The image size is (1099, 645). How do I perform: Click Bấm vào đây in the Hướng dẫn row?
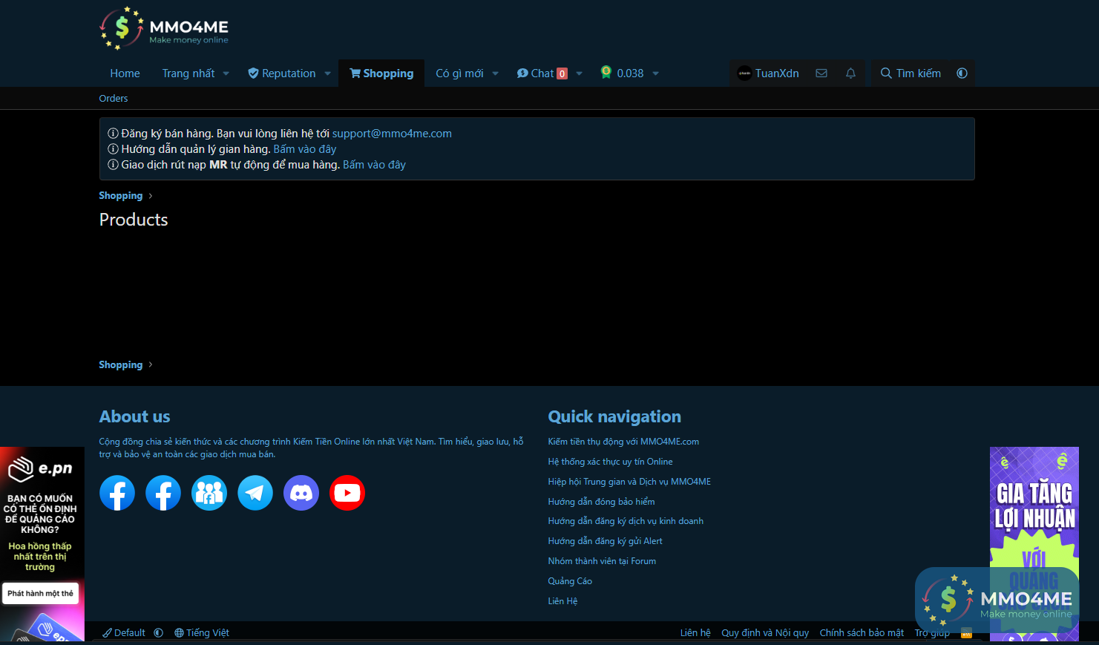305,149
